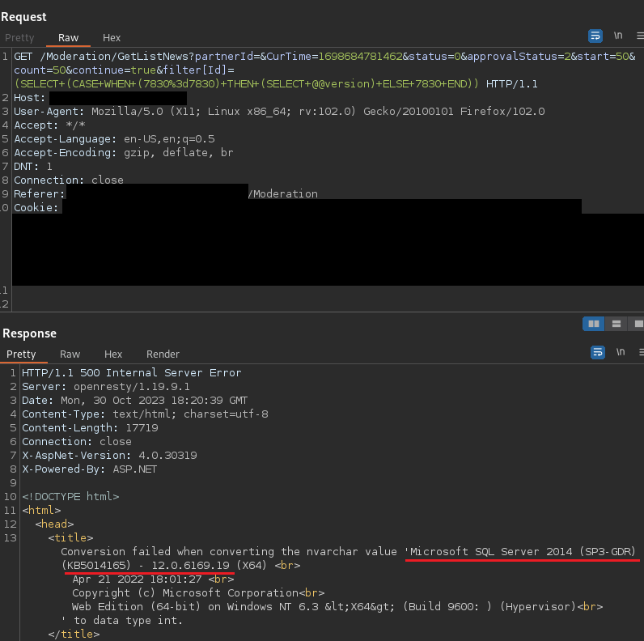Click the <head> tag line
644x641 pixels.
[54, 524]
